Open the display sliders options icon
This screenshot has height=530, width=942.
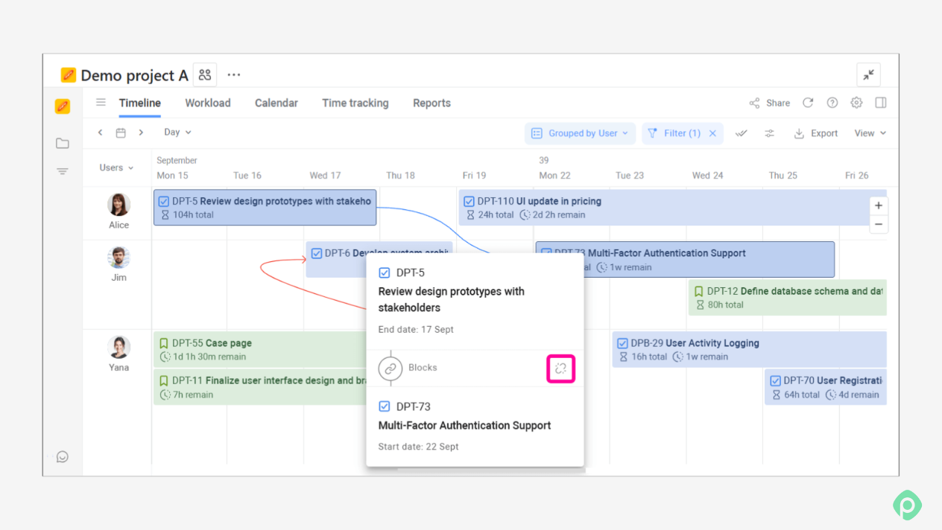769,133
